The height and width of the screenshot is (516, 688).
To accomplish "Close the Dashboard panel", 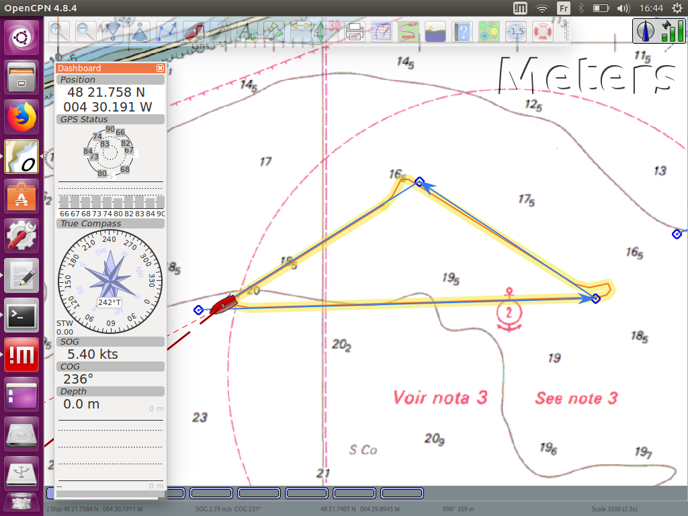I will click(160, 68).
